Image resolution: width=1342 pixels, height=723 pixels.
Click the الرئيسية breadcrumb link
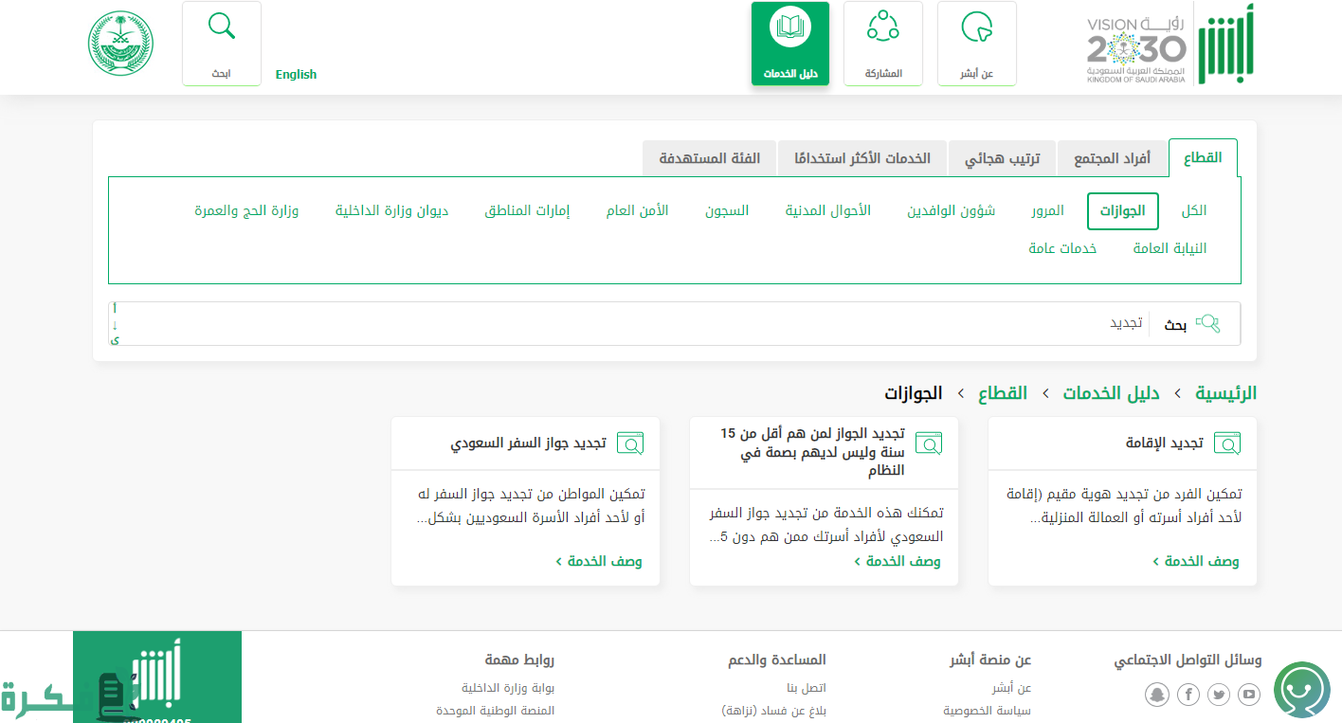point(1225,392)
